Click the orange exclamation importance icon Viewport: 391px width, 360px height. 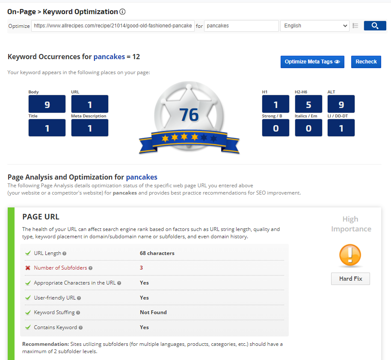click(x=350, y=256)
